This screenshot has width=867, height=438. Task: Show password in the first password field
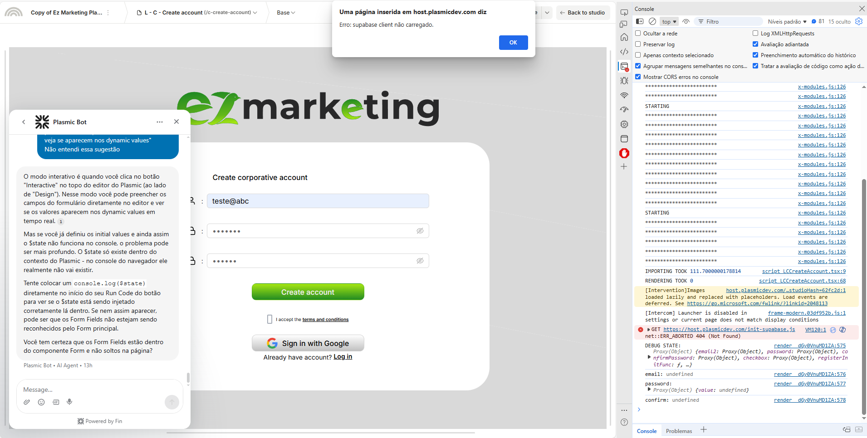pyautogui.click(x=420, y=231)
